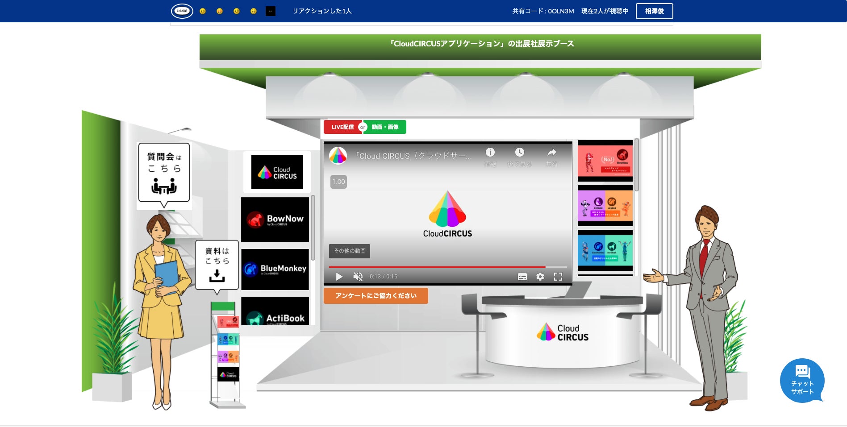Select the ActiBook product tile
This screenshot has height=427, width=847.
tap(275, 311)
